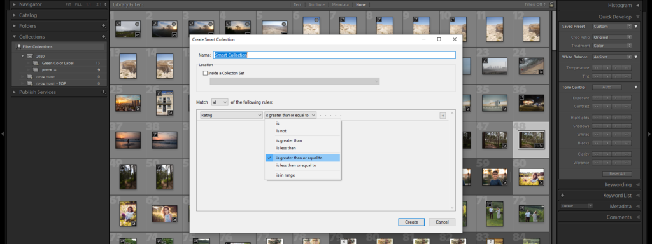Increase Shadows with double right arrow

point(627,126)
